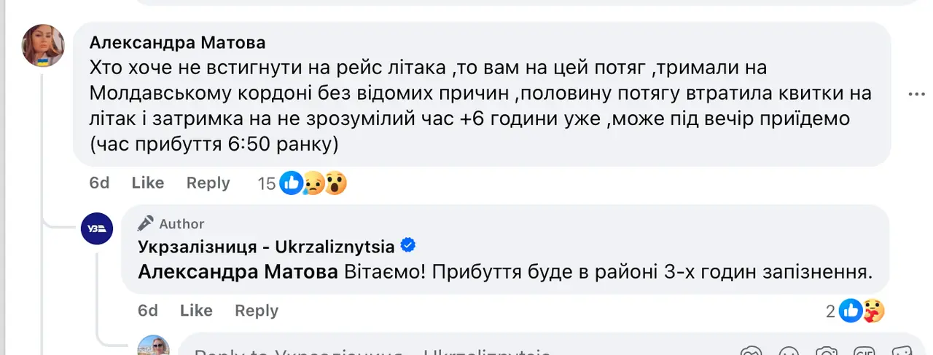Screen dimensions: 933x355
Task: Reply to the Ukrzaliznytsia comment
Action: pyautogui.click(x=256, y=311)
